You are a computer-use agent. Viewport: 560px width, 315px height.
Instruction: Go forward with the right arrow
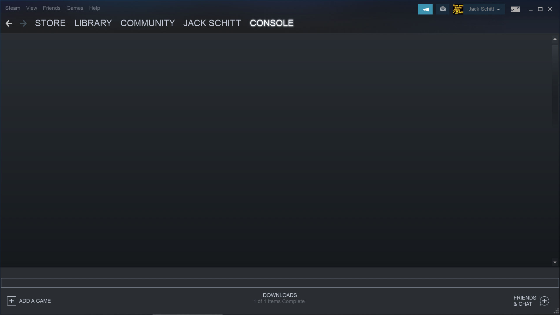pos(23,23)
